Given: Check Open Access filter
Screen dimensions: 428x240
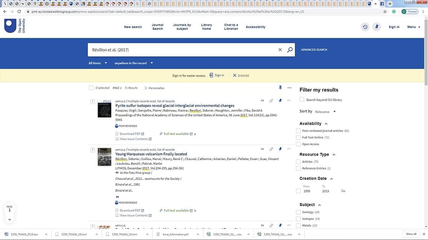Looking at the screenshot, I should (298, 144).
